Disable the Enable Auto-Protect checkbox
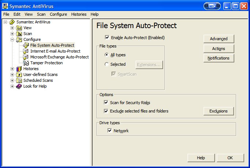This screenshot has height=168, width=250. click(107, 38)
